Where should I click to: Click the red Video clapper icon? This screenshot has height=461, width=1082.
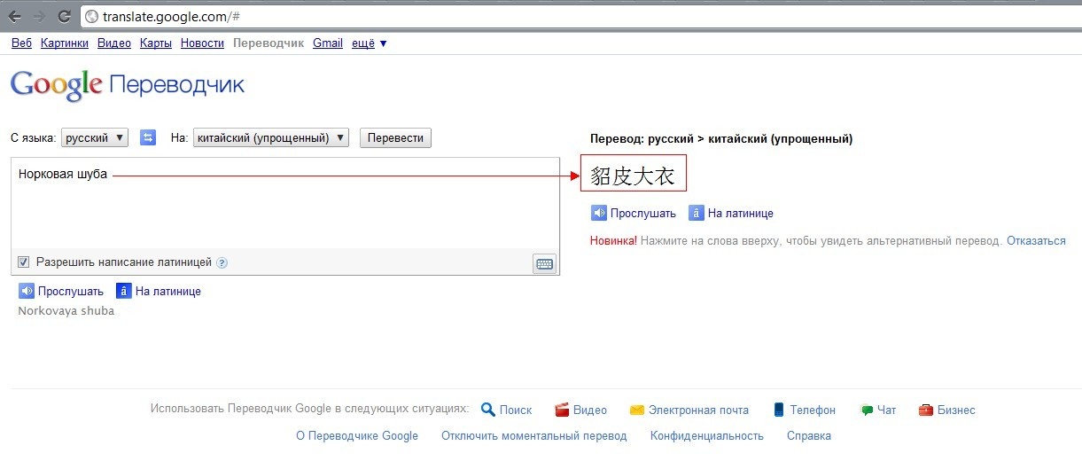pos(562,410)
